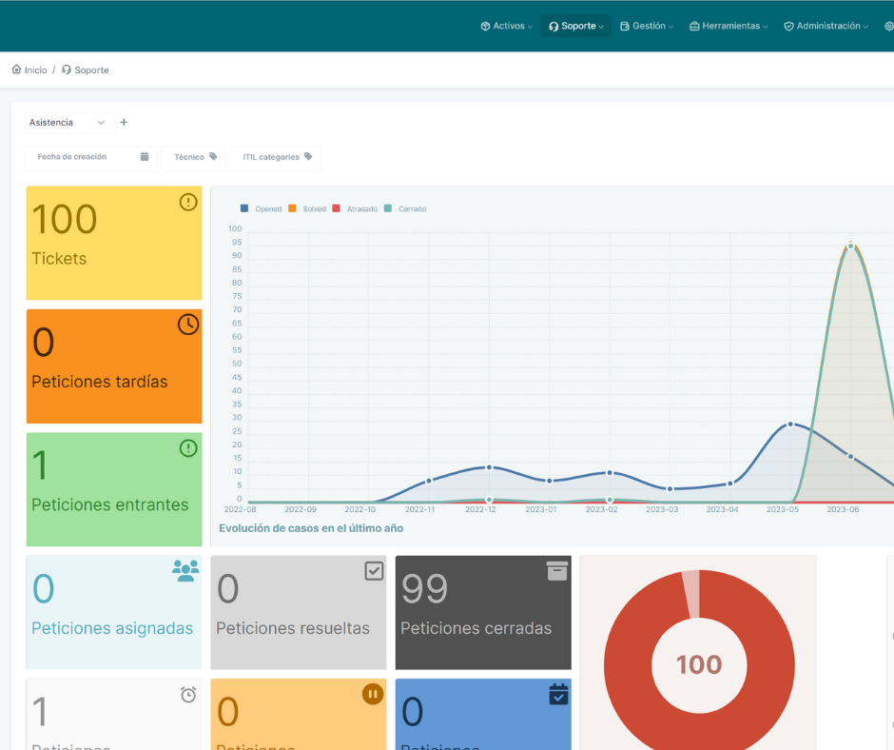Click the archive box icon on Peticiones cerradas
This screenshot has height=750, width=894.
tap(557, 571)
